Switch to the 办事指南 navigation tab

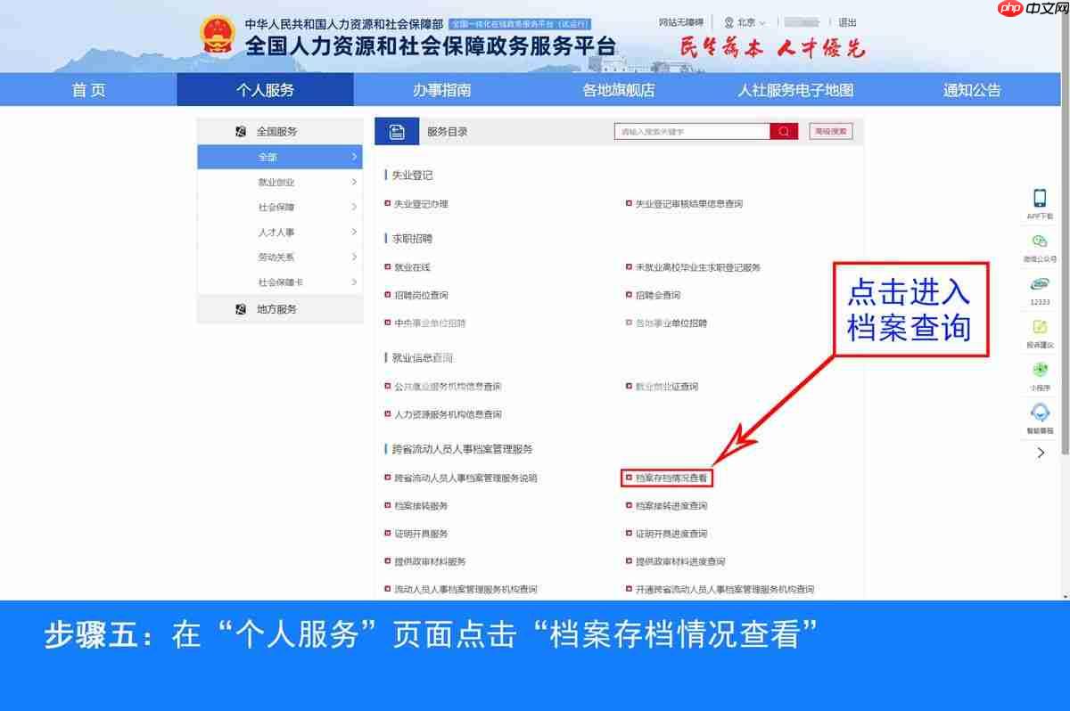(442, 89)
